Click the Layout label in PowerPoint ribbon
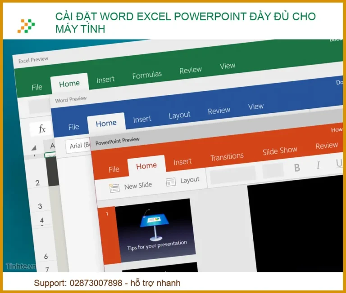 pos(190,180)
